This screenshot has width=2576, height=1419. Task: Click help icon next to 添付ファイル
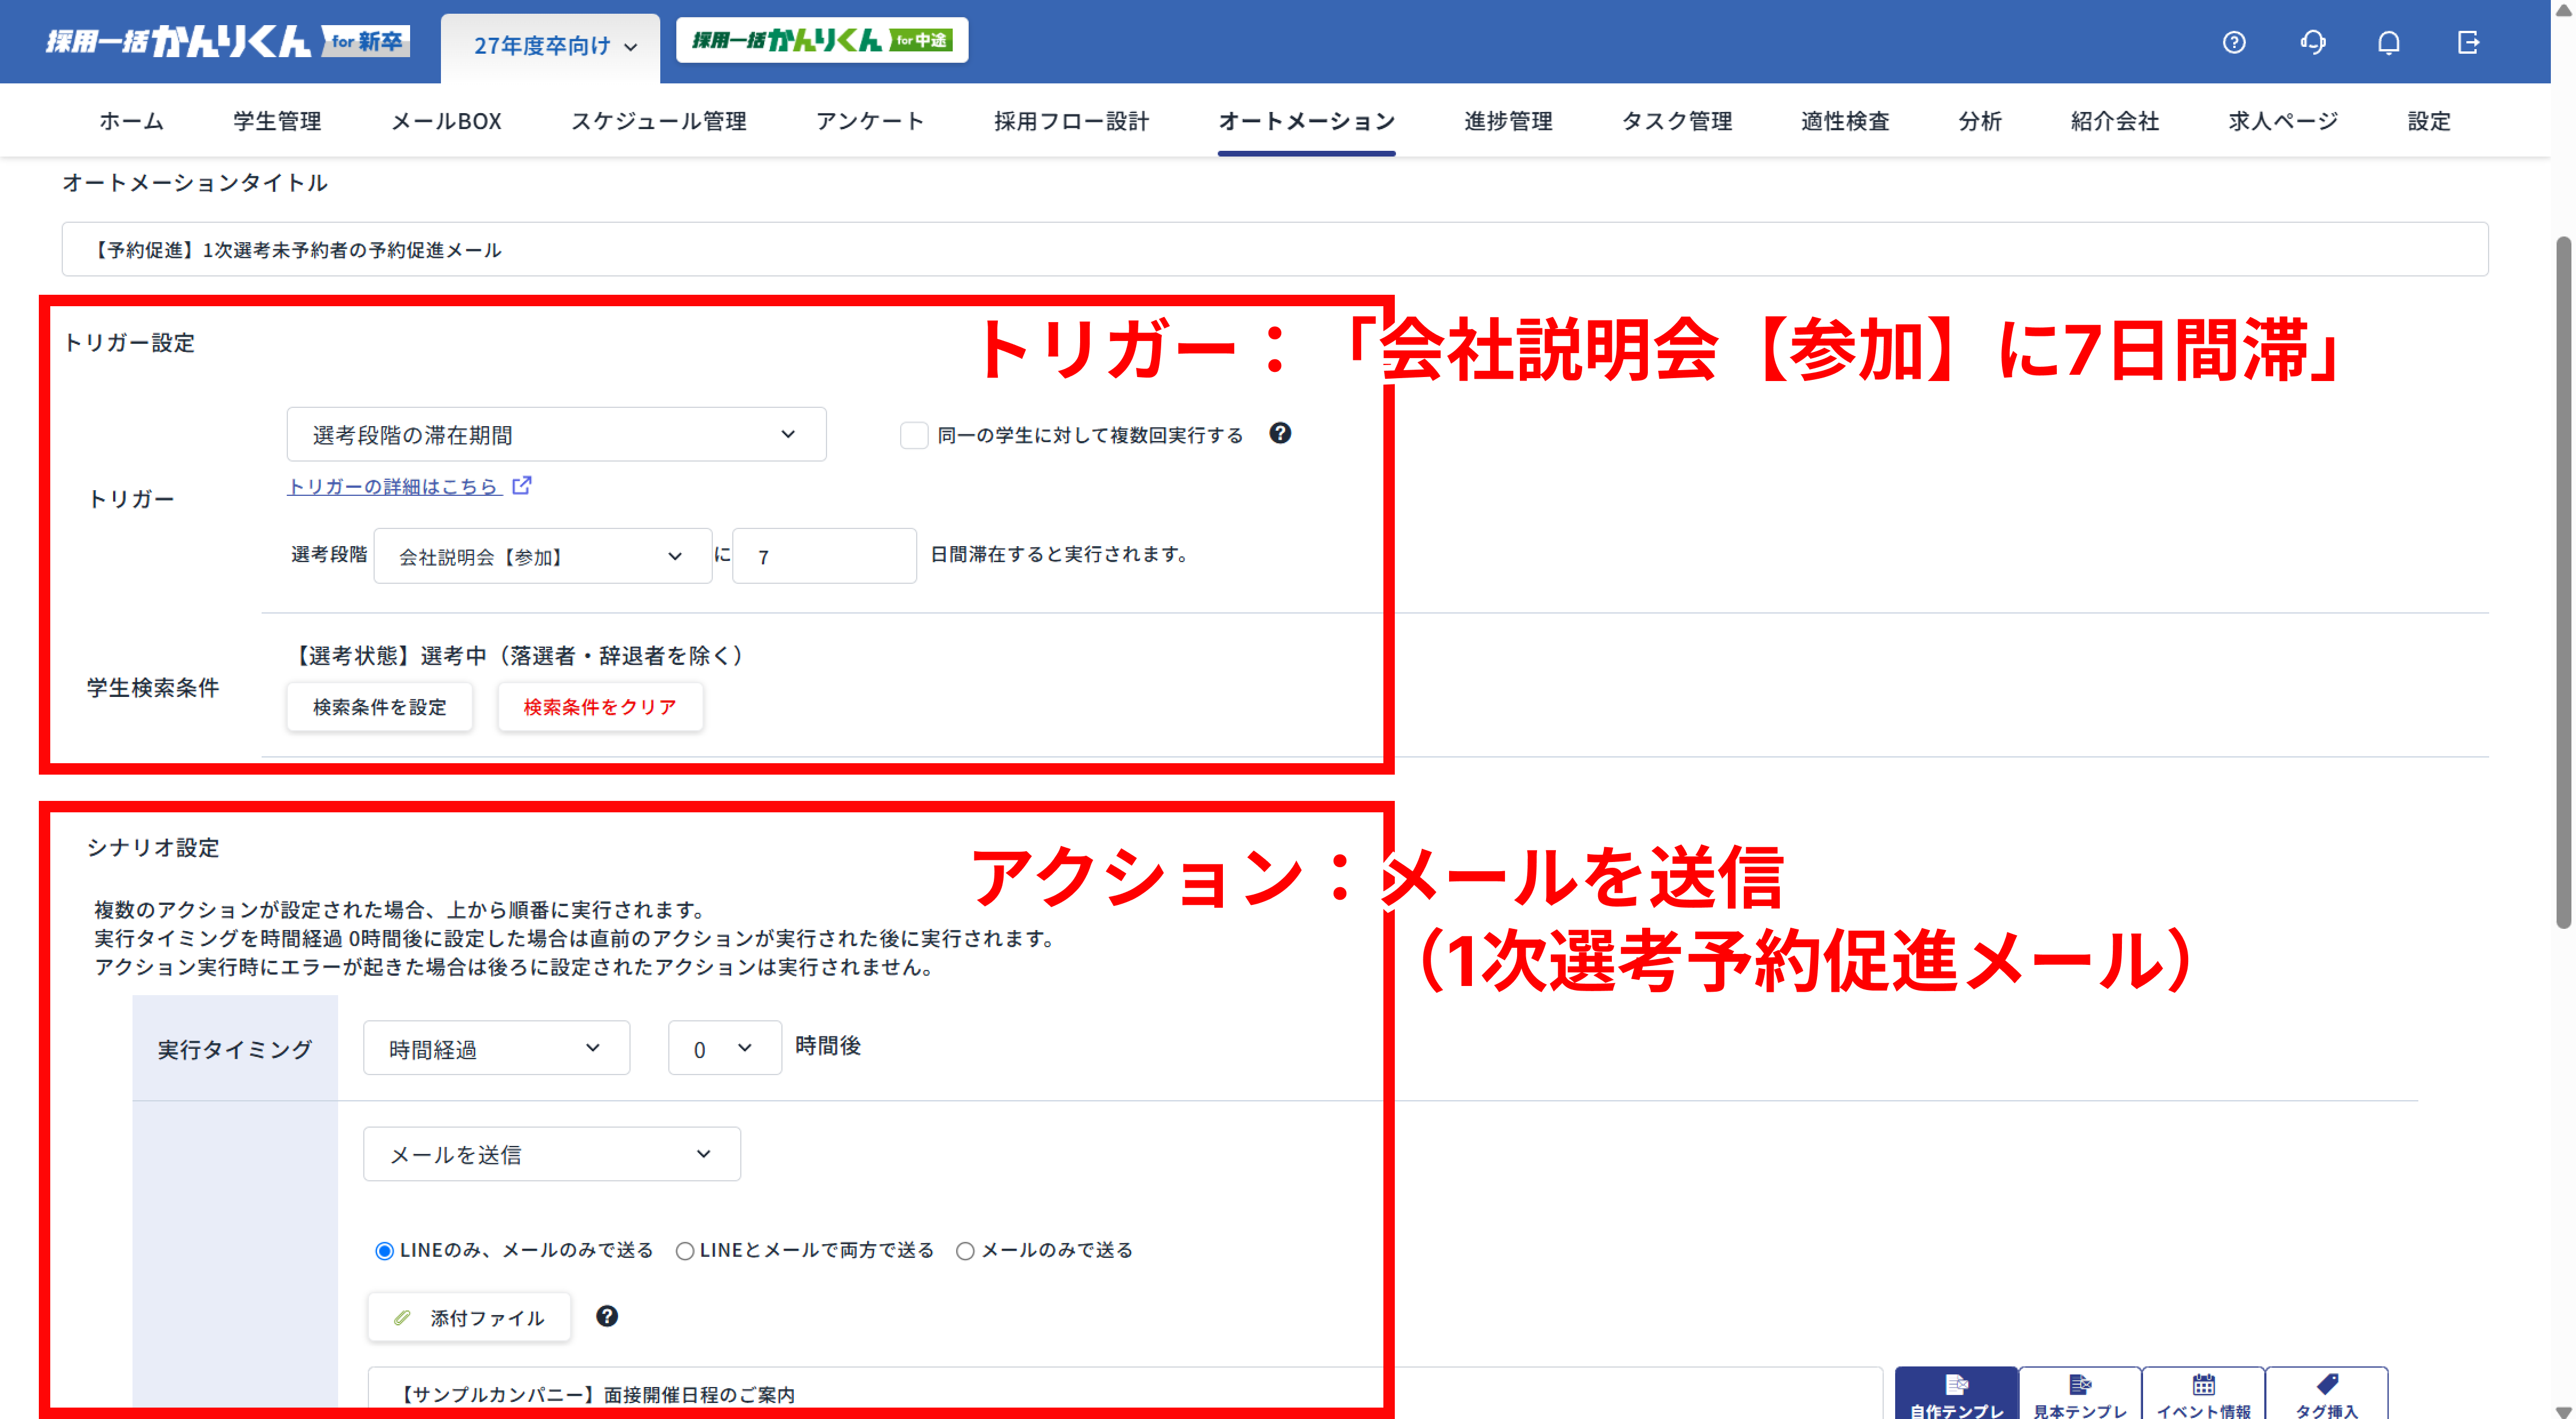point(606,1316)
